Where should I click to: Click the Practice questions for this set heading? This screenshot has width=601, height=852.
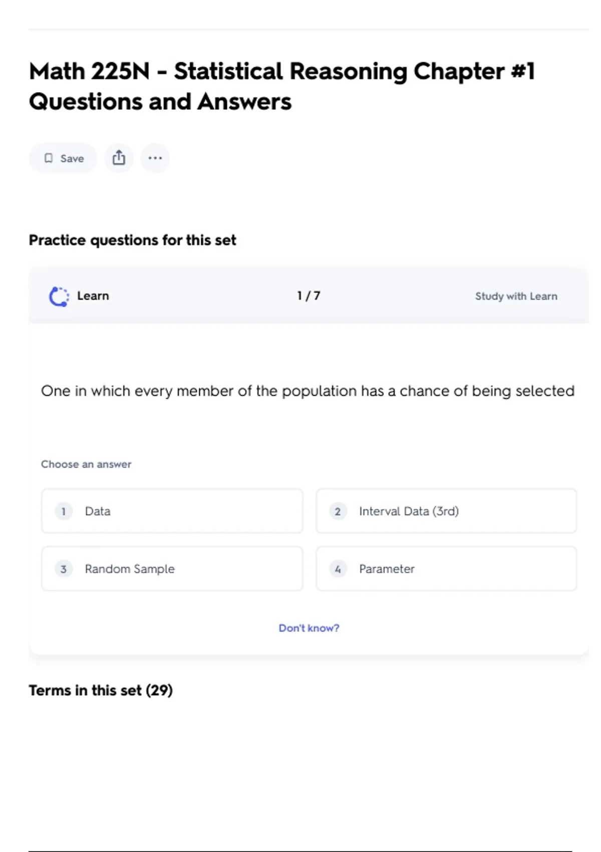[x=132, y=240]
